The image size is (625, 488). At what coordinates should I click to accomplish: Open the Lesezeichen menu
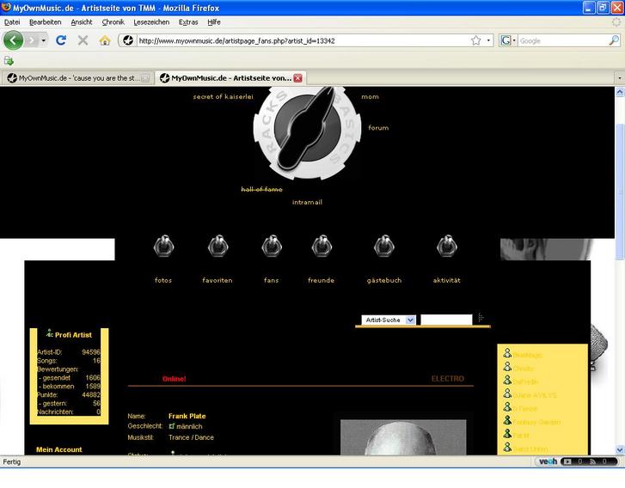pos(151,21)
